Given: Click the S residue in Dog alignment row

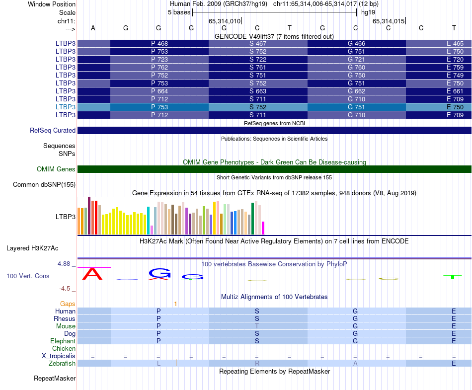Looking at the screenshot, I should point(257,333).
